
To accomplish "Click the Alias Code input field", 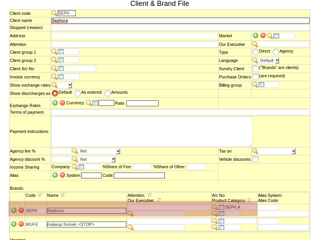I will tap(139, 175).
